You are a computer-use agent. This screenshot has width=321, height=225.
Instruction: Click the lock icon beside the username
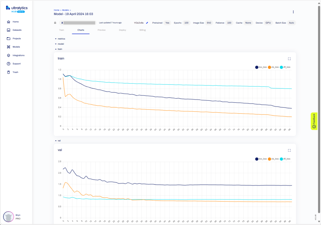(x=55, y=23)
